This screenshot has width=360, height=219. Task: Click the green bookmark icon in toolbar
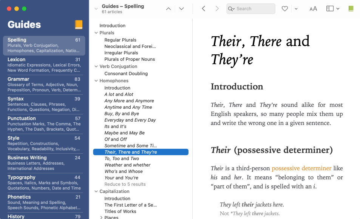(x=351, y=9)
